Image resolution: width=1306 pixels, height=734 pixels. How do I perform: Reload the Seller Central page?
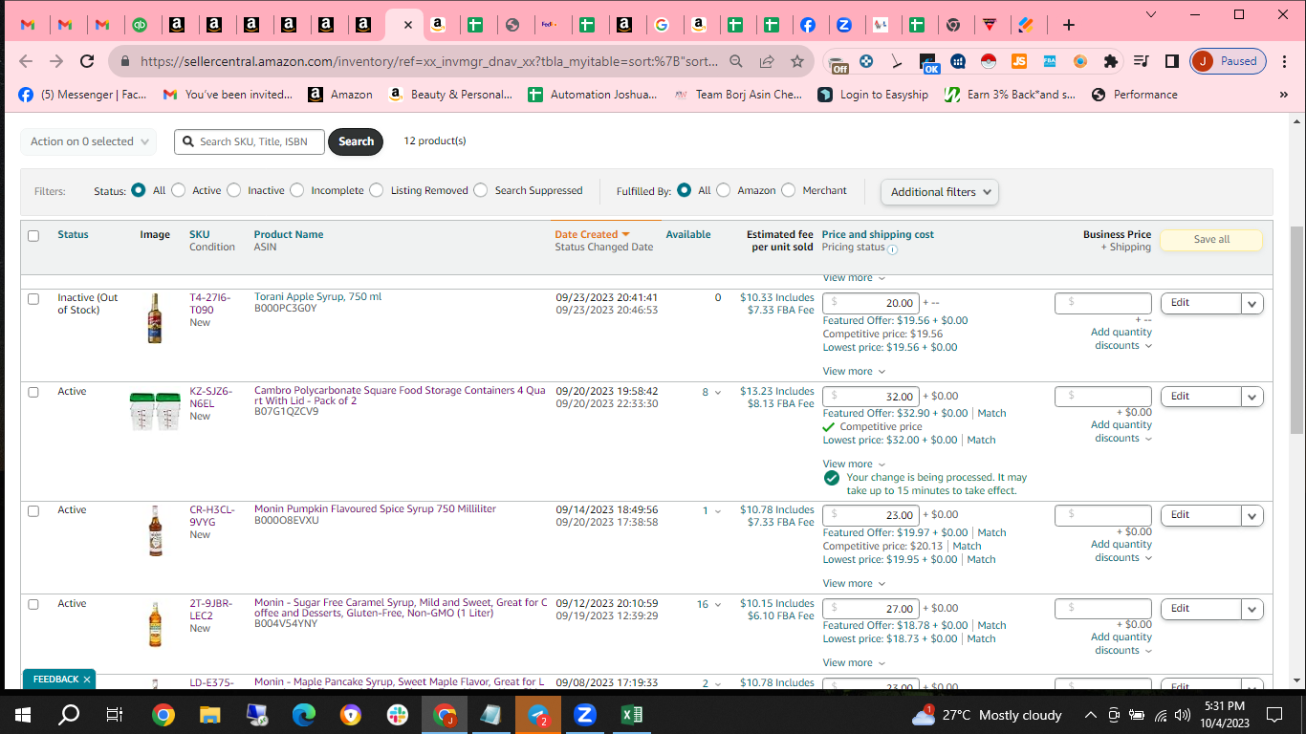pyautogui.click(x=87, y=61)
